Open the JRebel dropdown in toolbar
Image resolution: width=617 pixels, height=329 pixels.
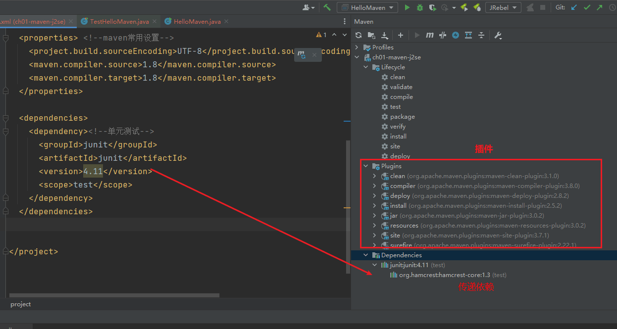503,7
